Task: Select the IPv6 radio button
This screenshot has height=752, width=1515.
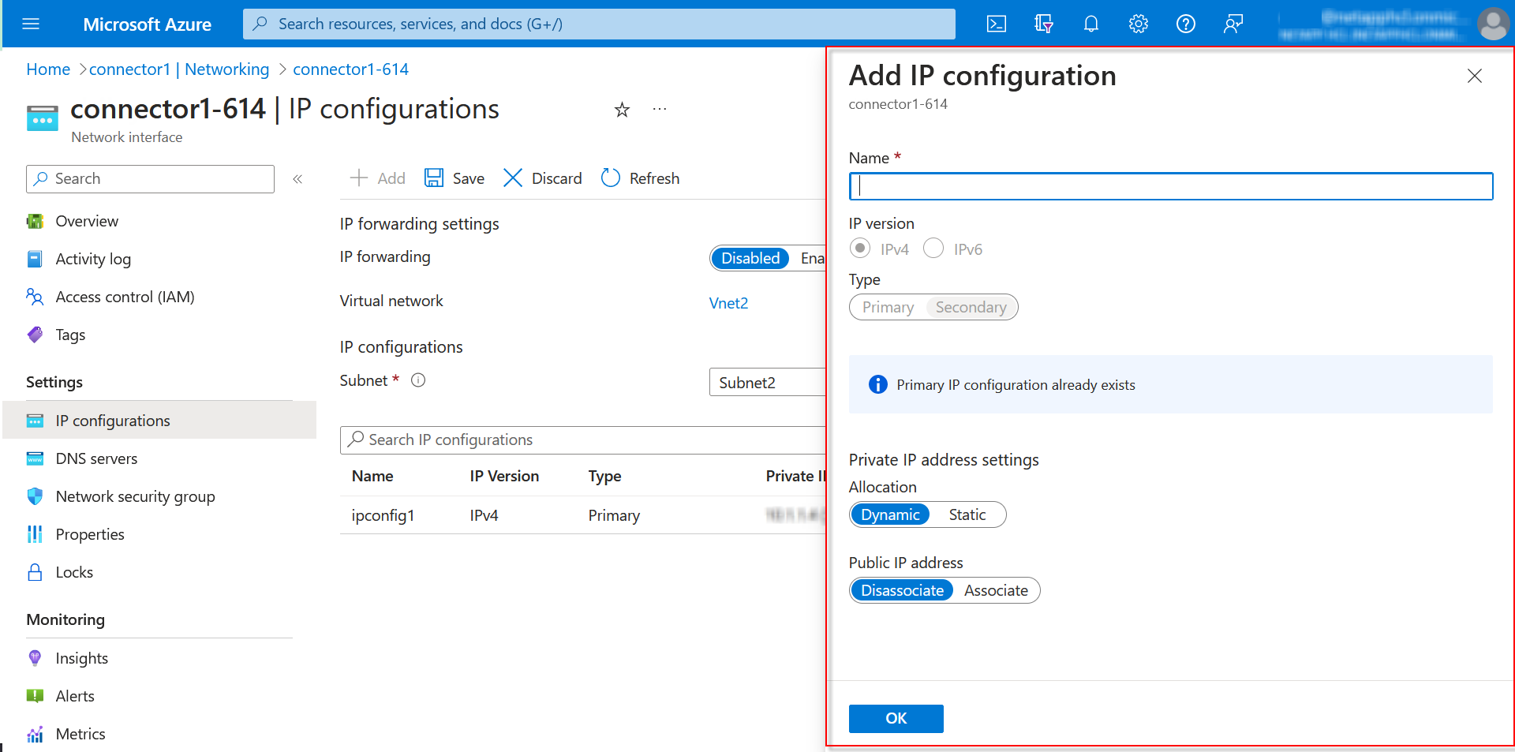Action: [x=933, y=249]
